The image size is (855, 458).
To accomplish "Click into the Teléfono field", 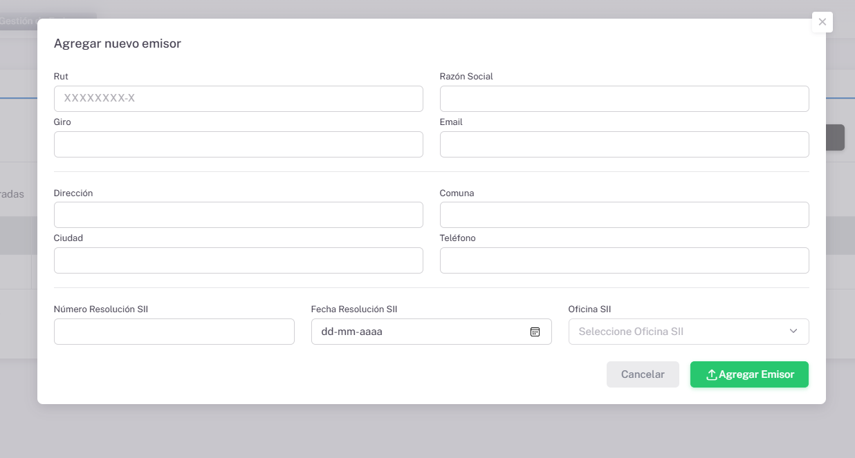I will 624,260.
